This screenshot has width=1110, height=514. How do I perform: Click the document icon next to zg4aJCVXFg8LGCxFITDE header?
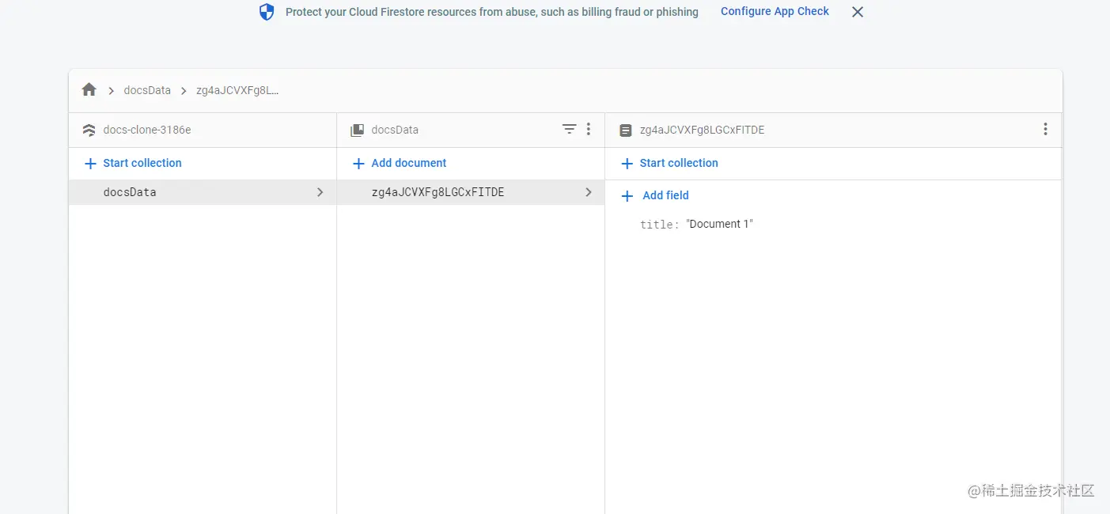point(625,129)
